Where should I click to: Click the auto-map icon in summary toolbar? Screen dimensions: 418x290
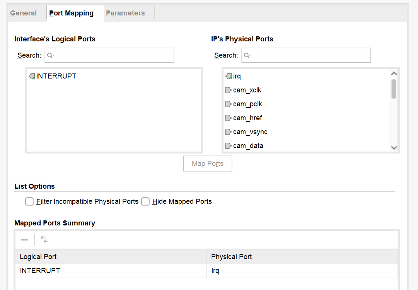click(44, 240)
